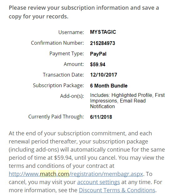This screenshot has height=195, width=182.
Task: Click the Currently Paid Through label
Action: (x=56, y=117)
